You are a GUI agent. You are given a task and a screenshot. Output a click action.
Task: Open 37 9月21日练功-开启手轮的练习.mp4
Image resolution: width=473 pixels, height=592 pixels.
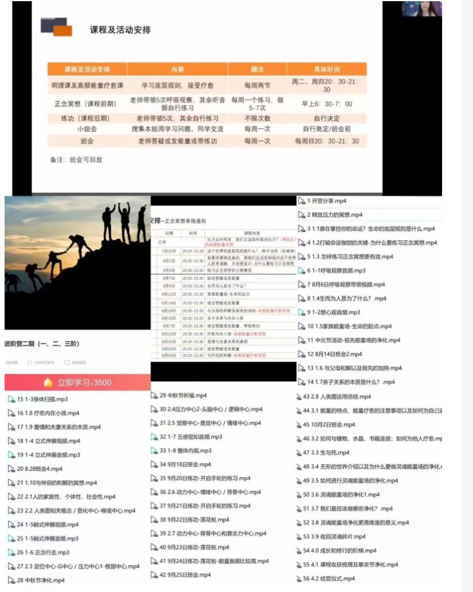[x=205, y=506]
